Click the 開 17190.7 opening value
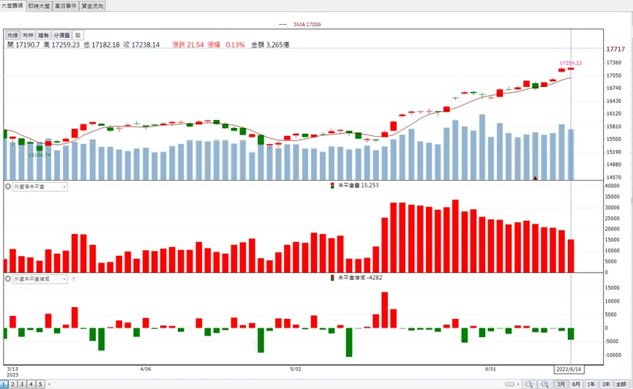The image size is (633, 389). [x=23, y=45]
